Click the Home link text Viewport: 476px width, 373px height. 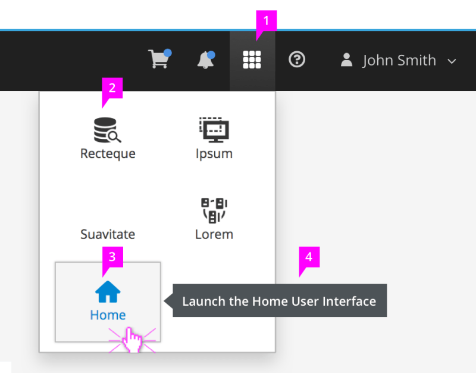tap(108, 315)
